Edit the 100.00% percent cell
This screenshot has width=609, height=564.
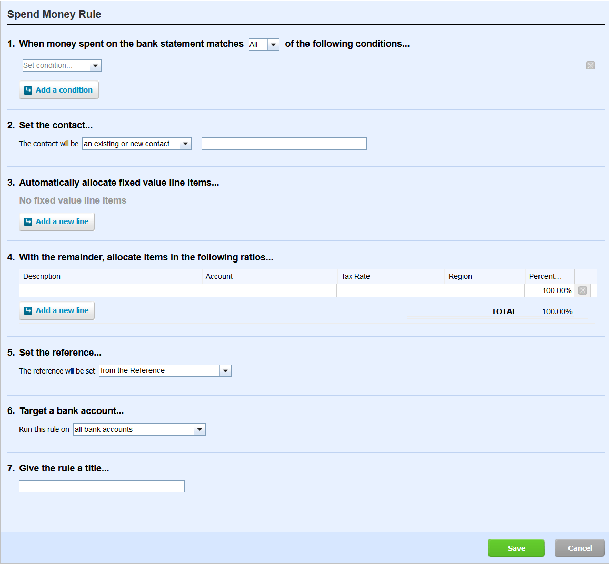point(550,290)
